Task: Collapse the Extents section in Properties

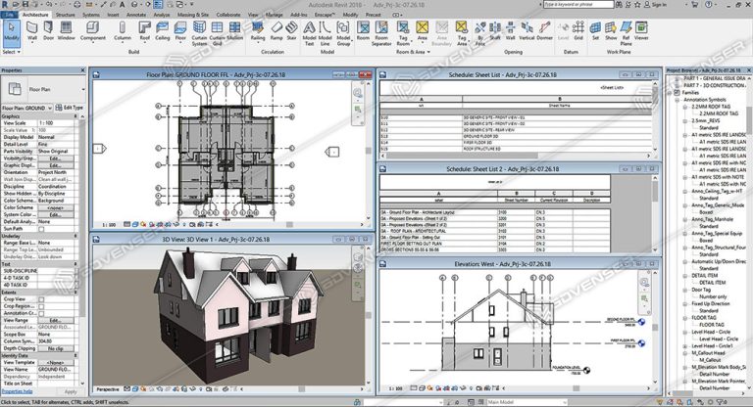Action: 75,292
